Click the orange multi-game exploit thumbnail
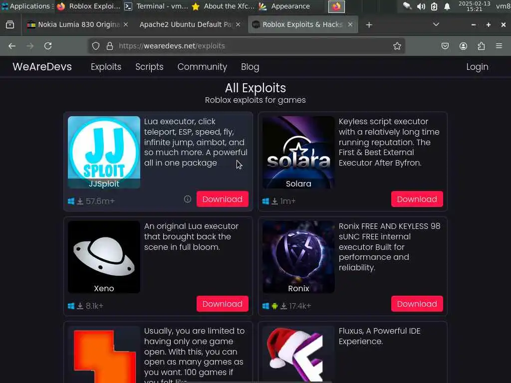The width and height of the screenshot is (511, 383). [104, 355]
